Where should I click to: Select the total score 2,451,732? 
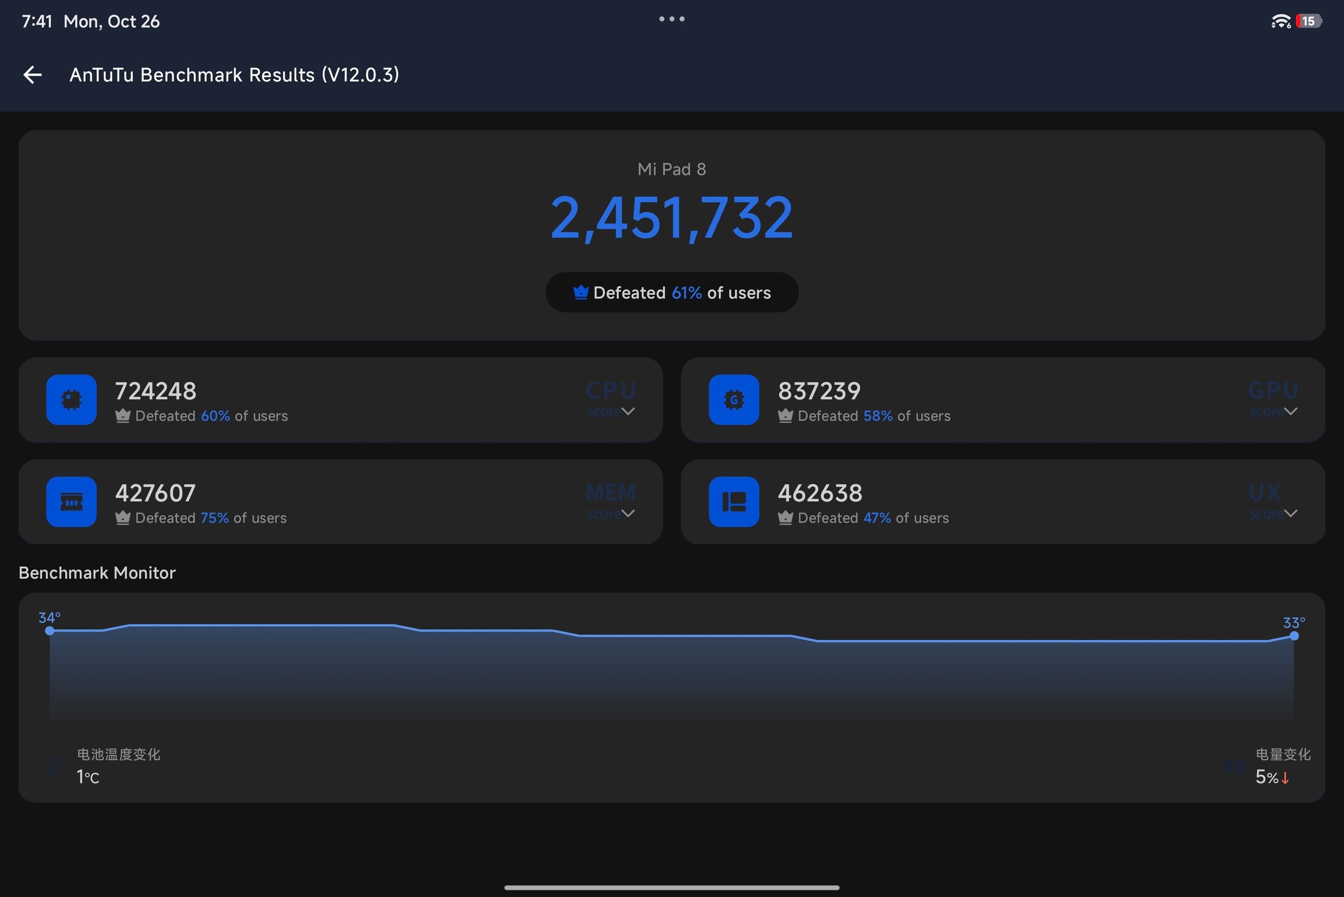coord(671,219)
